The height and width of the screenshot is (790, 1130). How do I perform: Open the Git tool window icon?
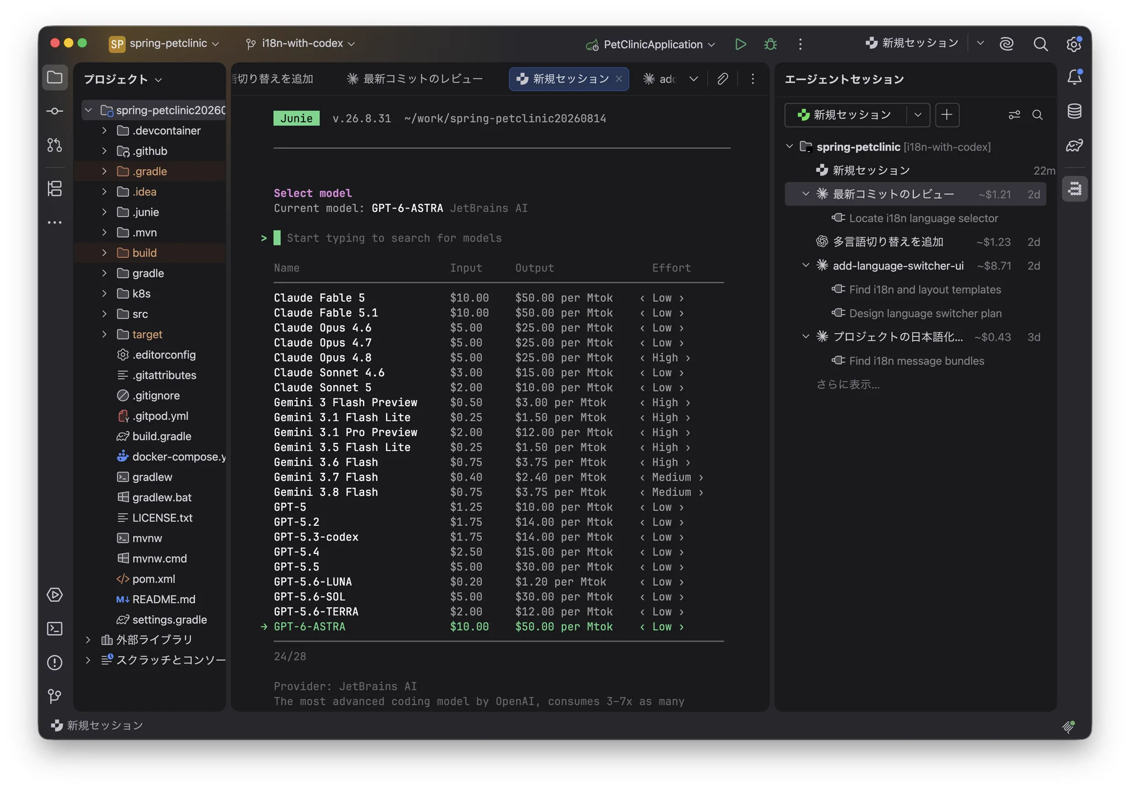point(55,696)
